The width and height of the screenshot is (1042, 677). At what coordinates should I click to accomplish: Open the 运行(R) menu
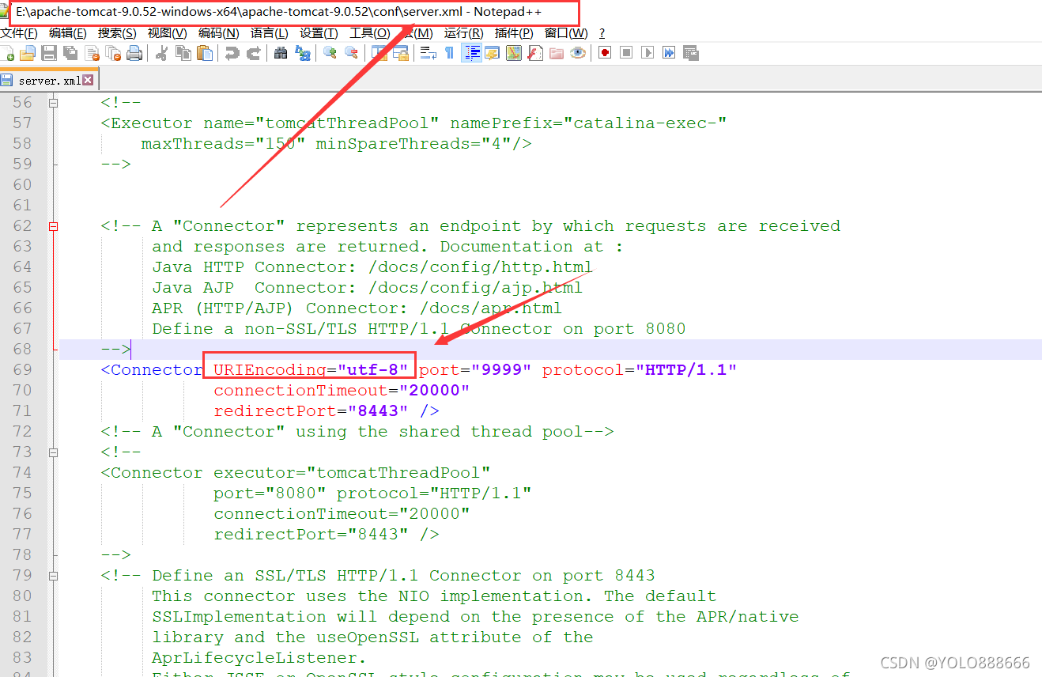pos(464,33)
